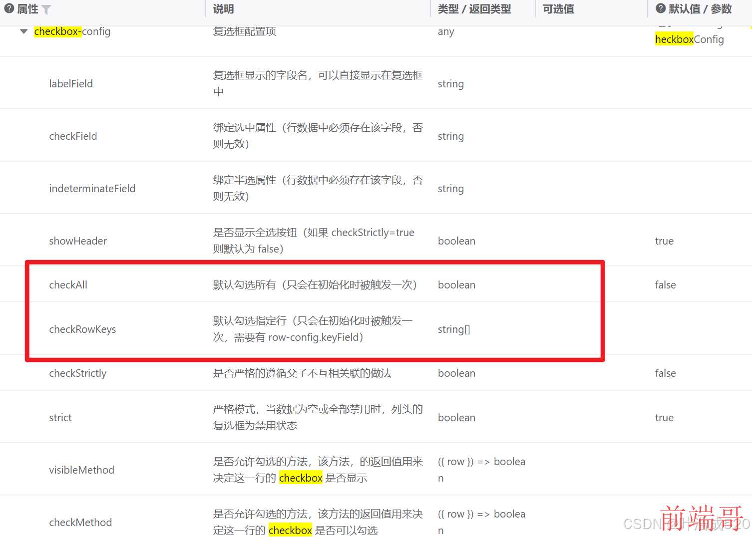Select the indeterminateField property row
Screen dimensions: 752x537
[x=376, y=188]
